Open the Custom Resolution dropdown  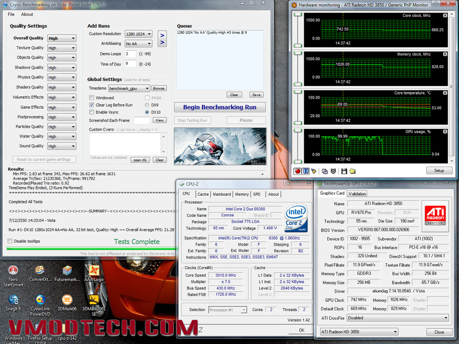(x=139, y=34)
